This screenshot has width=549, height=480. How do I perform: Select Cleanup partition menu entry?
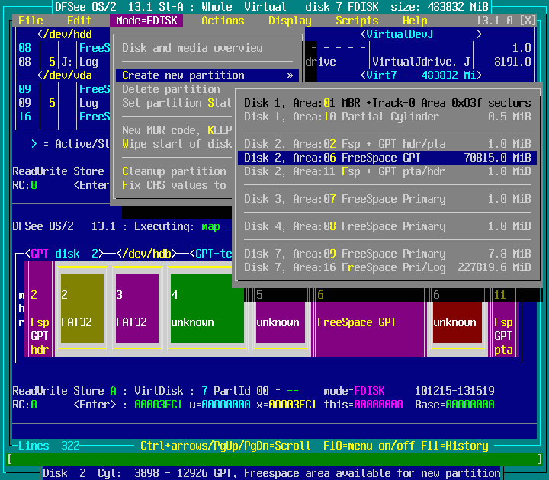[174, 171]
